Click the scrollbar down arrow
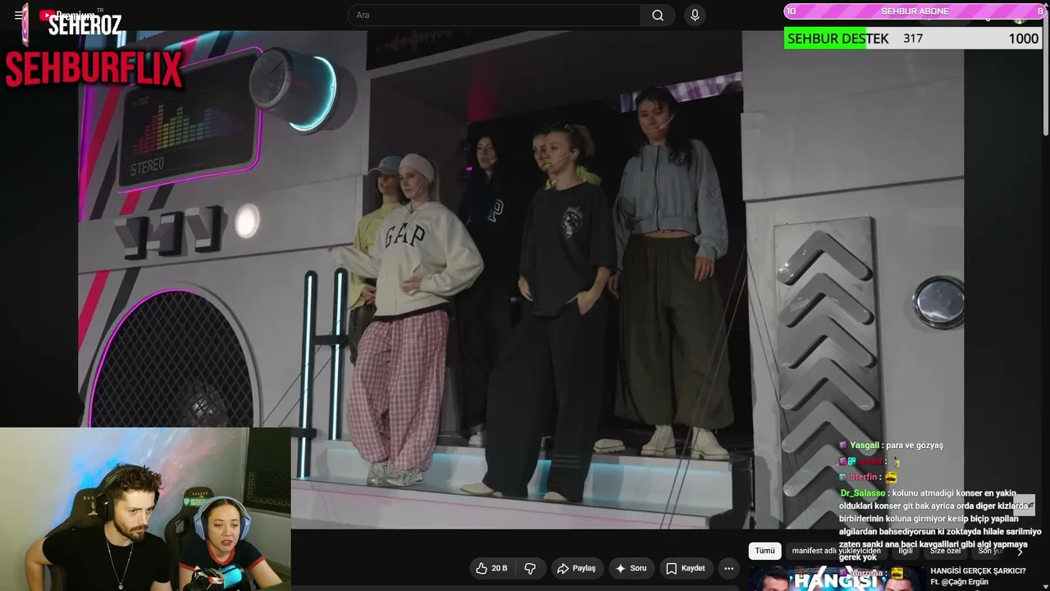The image size is (1050, 591). pyautogui.click(x=1045, y=585)
